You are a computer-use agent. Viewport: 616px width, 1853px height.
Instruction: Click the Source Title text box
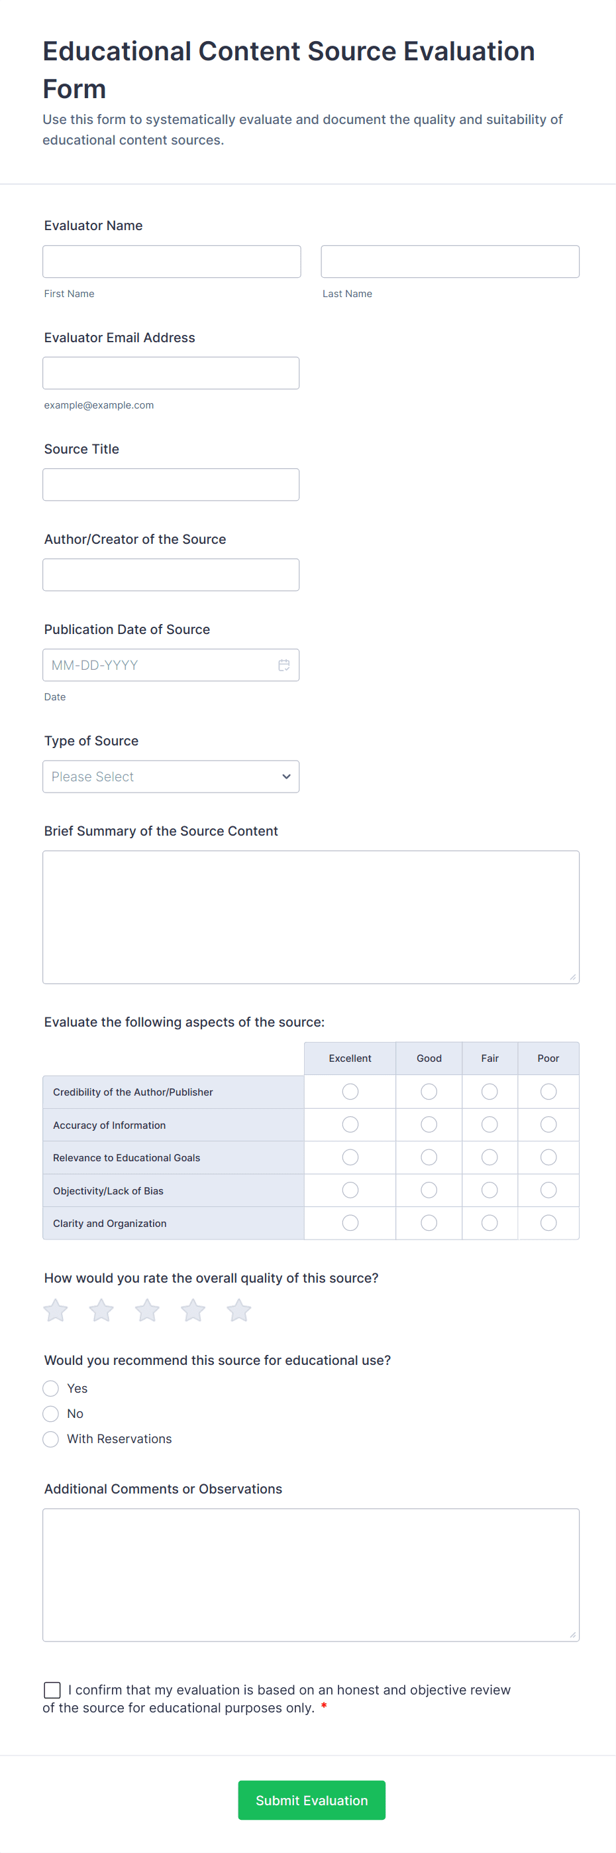tap(171, 485)
